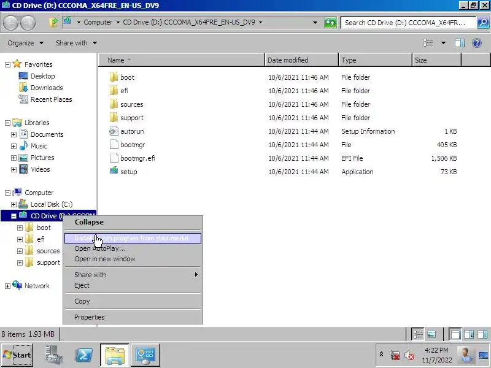Choose Install or run program from your media
Screen dimensions: 491x368
133,238
